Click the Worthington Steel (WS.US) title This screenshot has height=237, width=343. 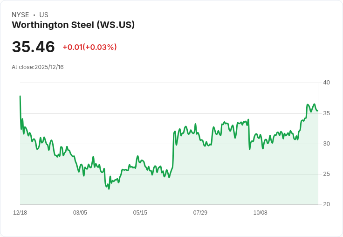(73, 25)
